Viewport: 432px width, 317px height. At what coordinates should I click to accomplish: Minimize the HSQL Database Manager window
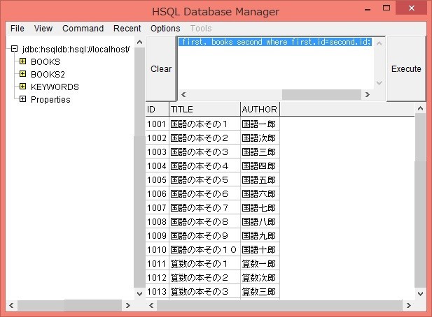tap(368, 8)
